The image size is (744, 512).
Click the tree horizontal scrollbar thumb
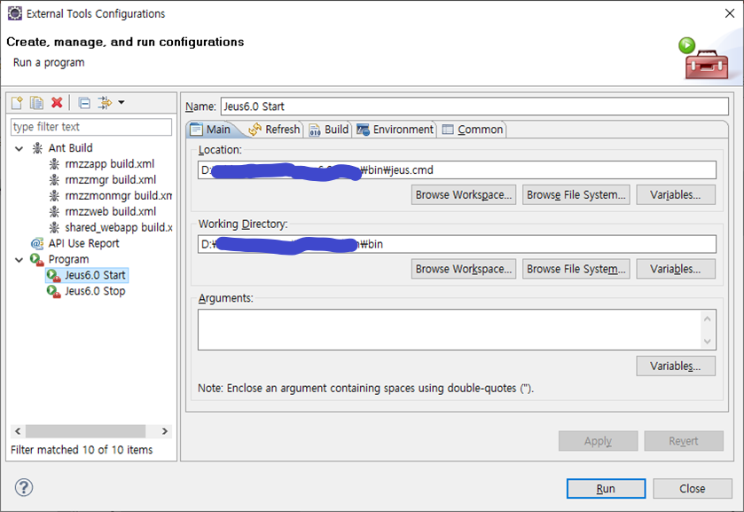tap(85, 431)
